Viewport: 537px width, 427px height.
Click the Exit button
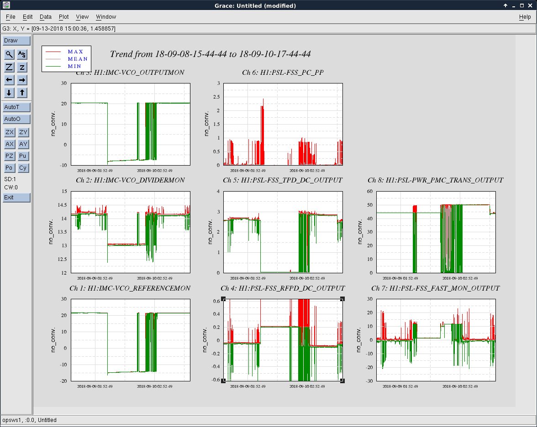coord(16,198)
